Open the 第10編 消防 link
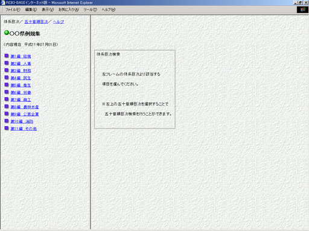The width and height of the screenshot is (309, 231). (22, 121)
